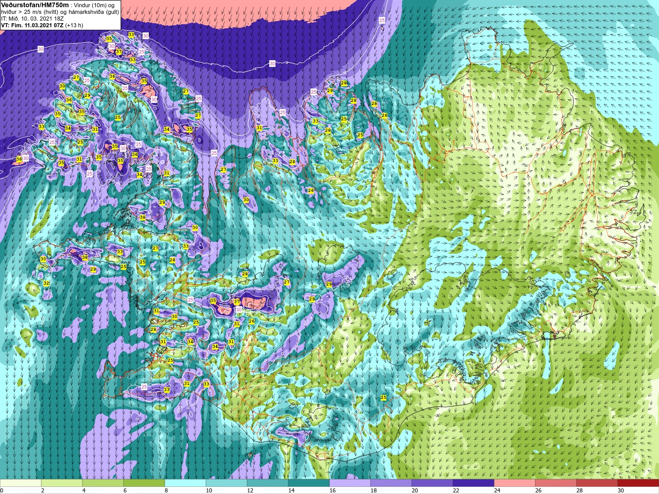Viewport: 659px width, 494px height.
Task: Pick the light cyan 8–10 legend swatch
Action: point(185,483)
